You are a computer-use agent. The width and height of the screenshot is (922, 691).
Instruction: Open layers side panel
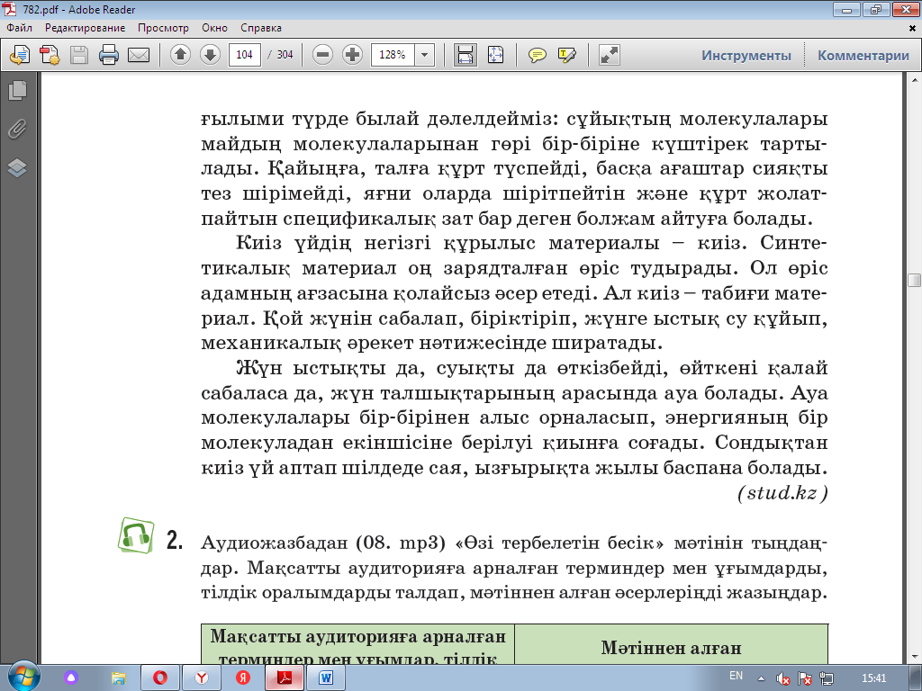coord(17,168)
